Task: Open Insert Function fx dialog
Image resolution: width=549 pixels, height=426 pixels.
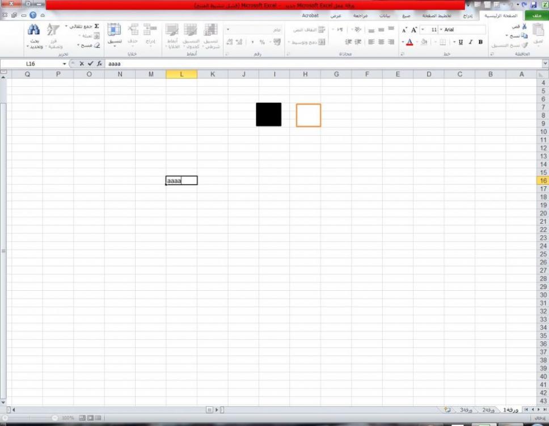Action: 99,64
